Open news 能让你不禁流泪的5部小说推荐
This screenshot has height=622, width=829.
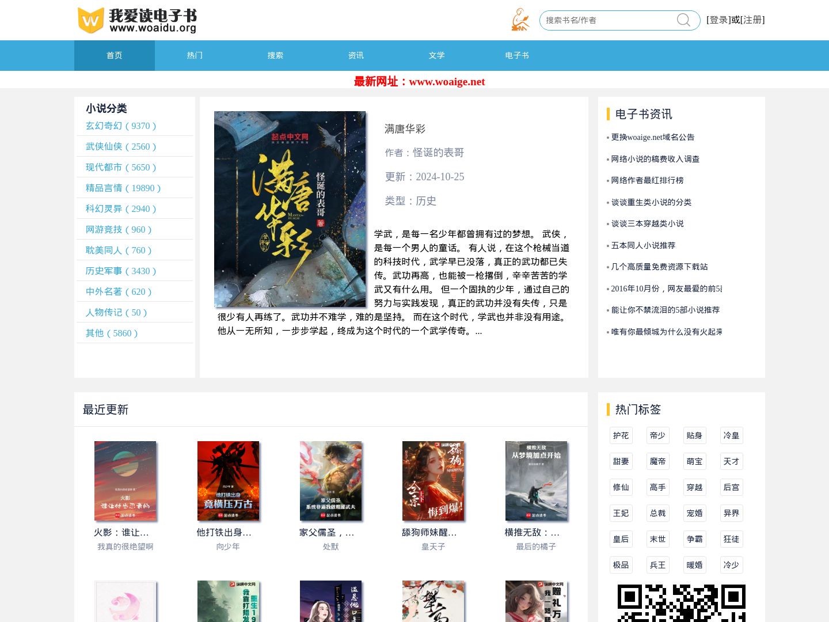pyautogui.click(x=665, y=310)
